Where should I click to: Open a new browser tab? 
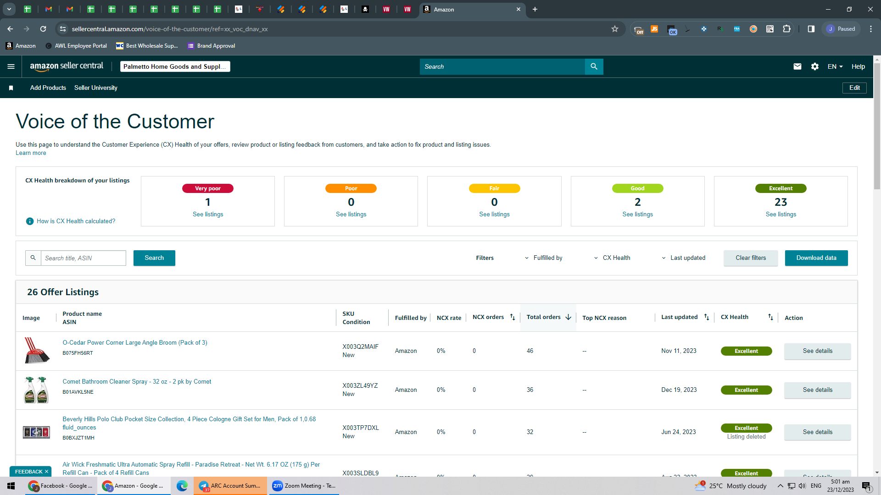tap(535, 9)
